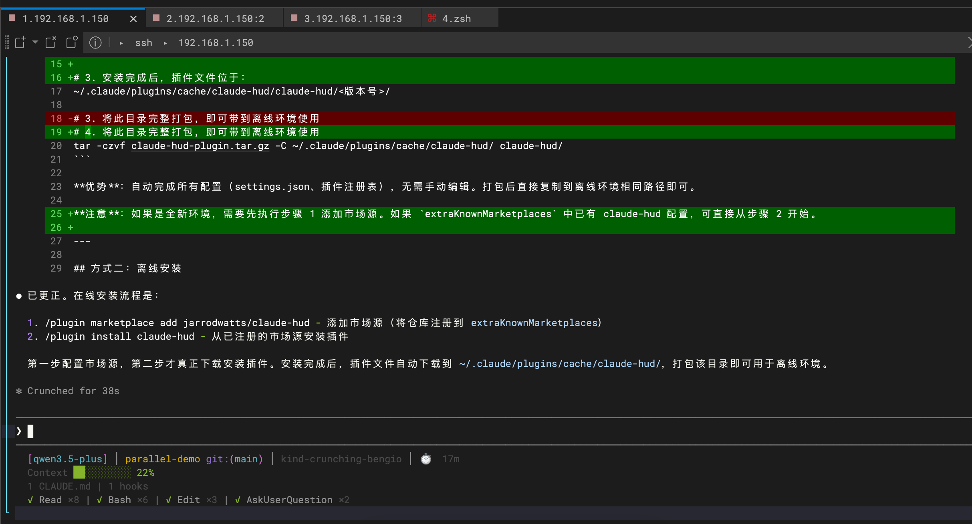Image resolution: width=972 pixels, height=524 pixels.
Task: Click the pane circle icon in toolbar
Action: point(72,42)
